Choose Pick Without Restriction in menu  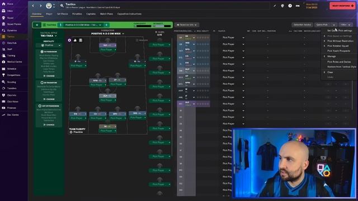(x=340, y=41)
